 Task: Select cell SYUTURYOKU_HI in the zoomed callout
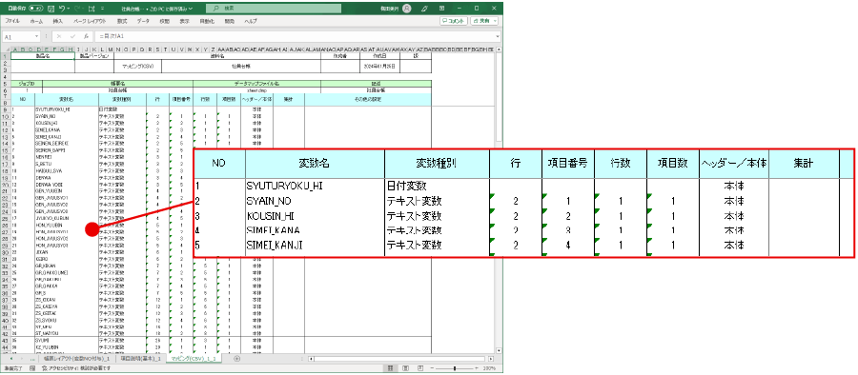point(315,186)
